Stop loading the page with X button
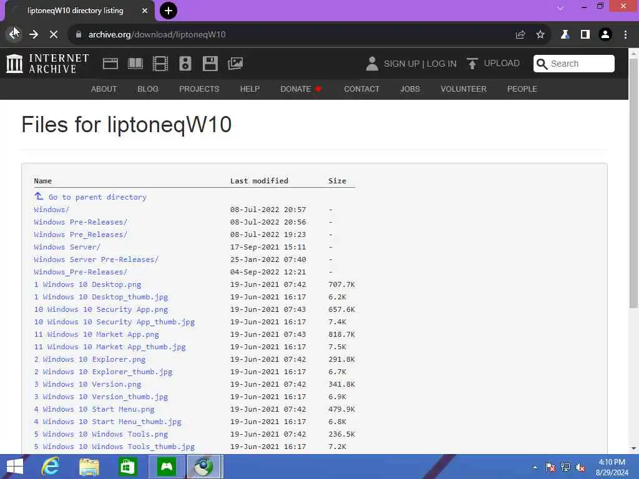Viewport: 639px width, 479px height. pyautogui.click(x=54, y=35)
